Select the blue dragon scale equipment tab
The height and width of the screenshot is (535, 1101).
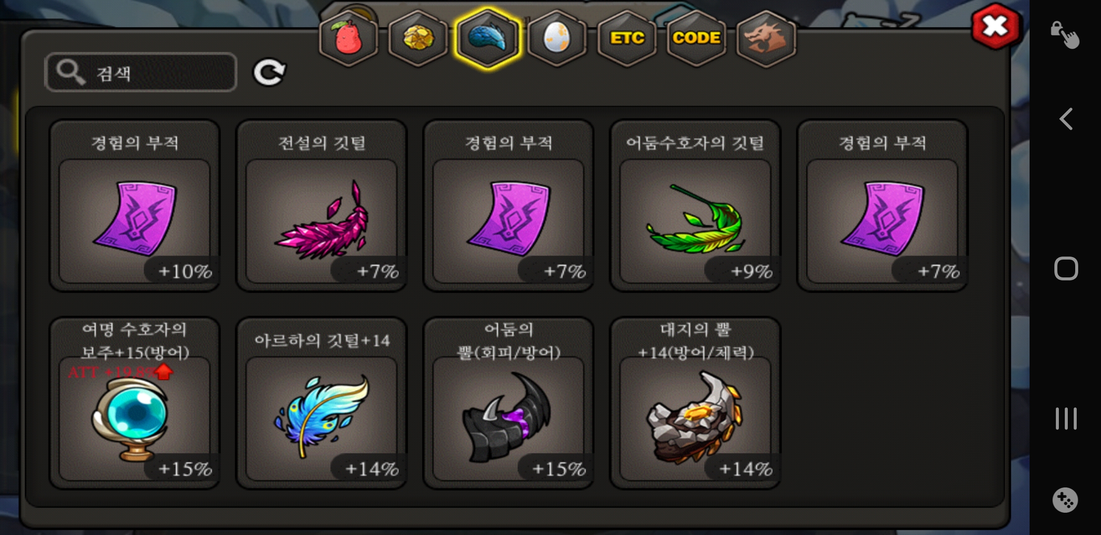[488, 39]
